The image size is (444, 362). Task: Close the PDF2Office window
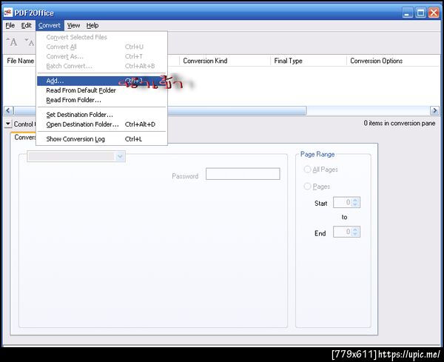pos(434,13)
